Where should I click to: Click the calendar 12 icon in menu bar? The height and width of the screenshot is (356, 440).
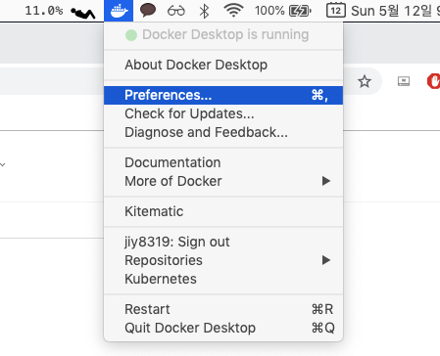336,11
